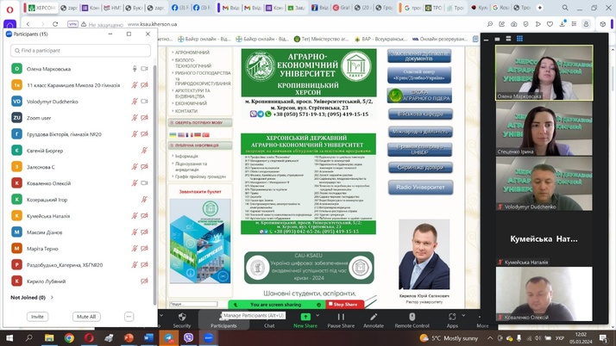The height and width of the screenshot is (346, 616).
Task: Mute all participants
Action: click(86, 316)
